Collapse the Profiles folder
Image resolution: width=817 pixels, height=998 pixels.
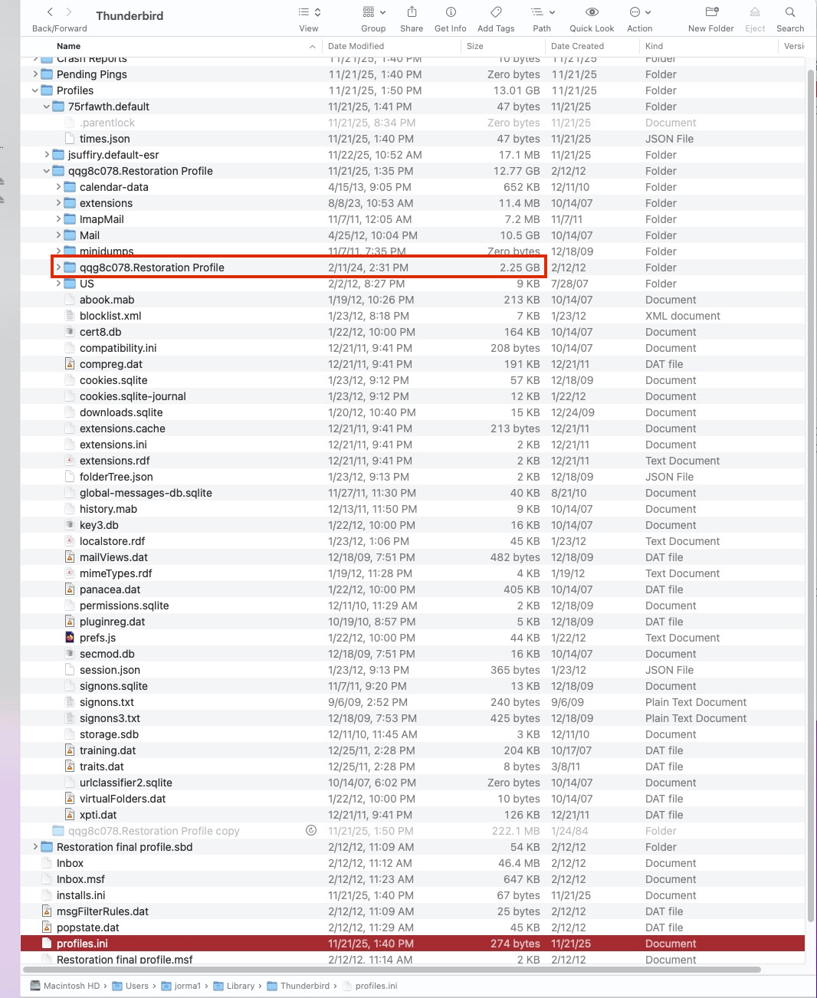35,90
